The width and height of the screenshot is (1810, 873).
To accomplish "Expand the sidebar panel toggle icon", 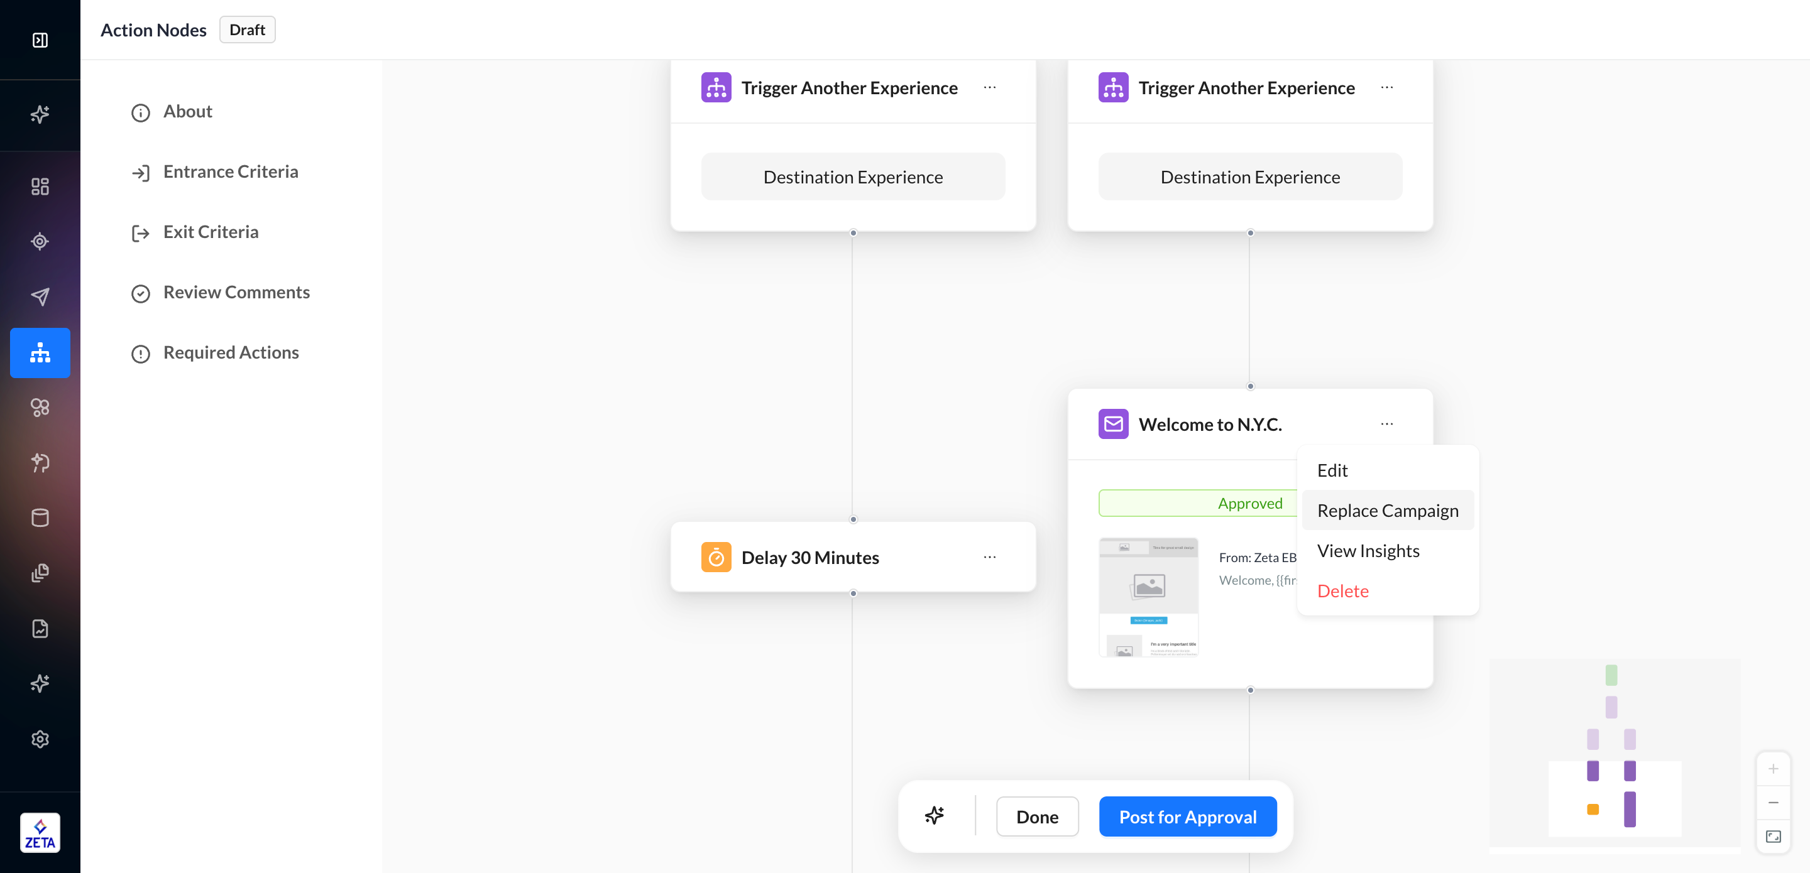I will pyautogui.click(x=40, y=40).
